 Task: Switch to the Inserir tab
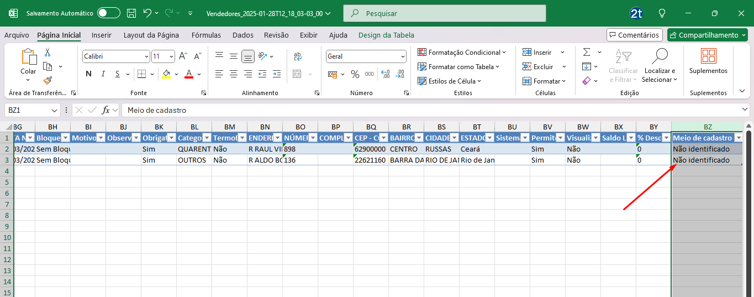point(102,35)
